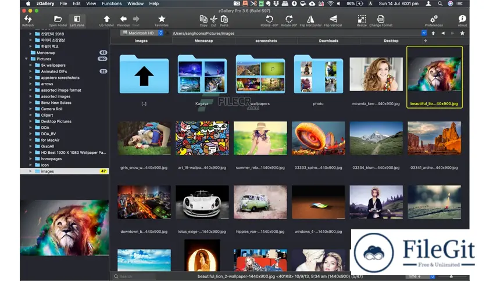This screenshot has height=281, width=486.
Task: Select GrabAll folder in tree
Action: click(x=48, y=146)
